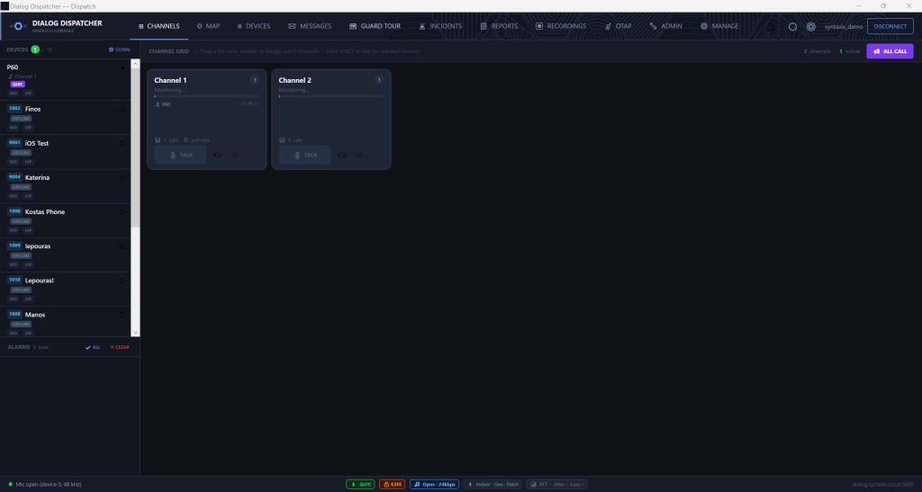Click the member count badge on Channel 2
This screenshot has height=492, width=922.
pos(379,80)
